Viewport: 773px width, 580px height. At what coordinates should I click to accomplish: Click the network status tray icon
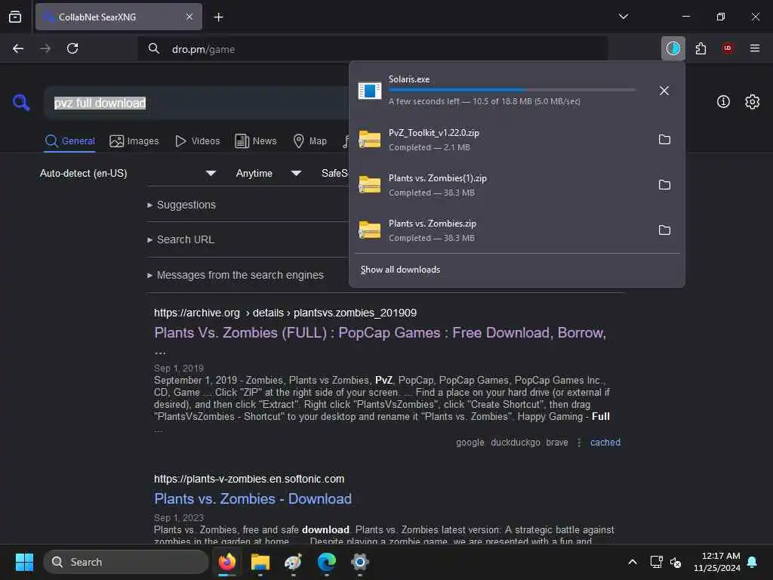click(x=656, y=562)
